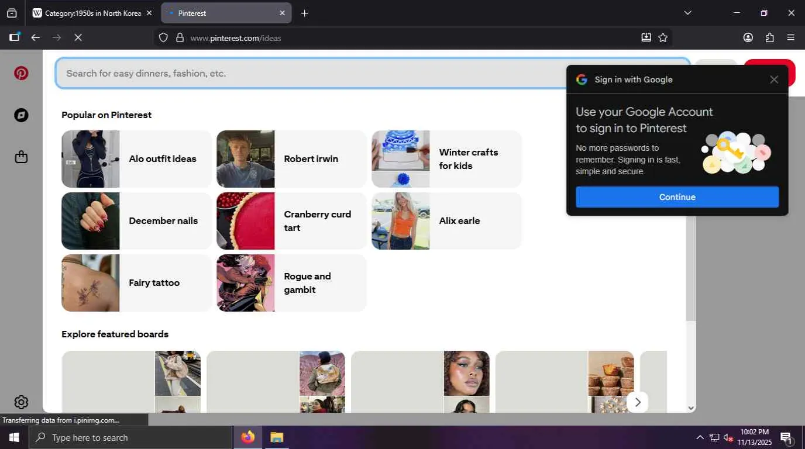Open a new browser tab

coord(304,13)
